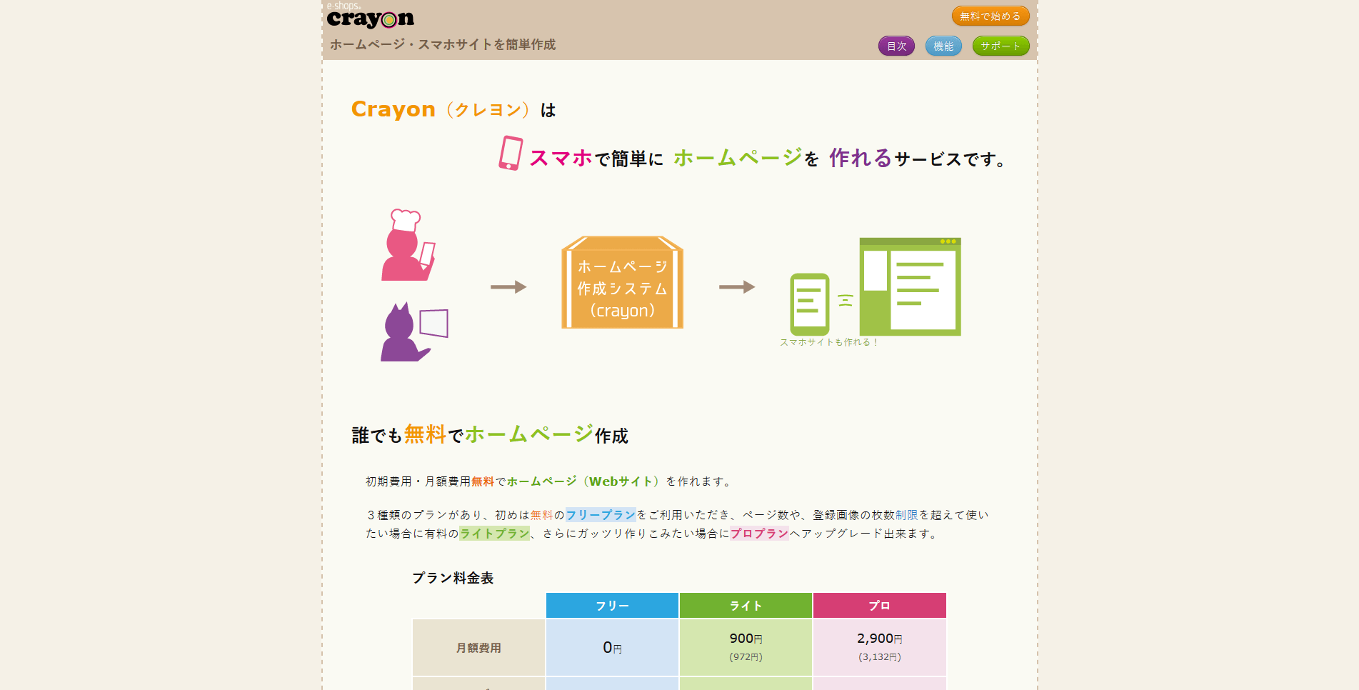Click the ライトプラン highlighted text
The width and height of the screenshot is (1359, 690).
[x=494, y=534]
